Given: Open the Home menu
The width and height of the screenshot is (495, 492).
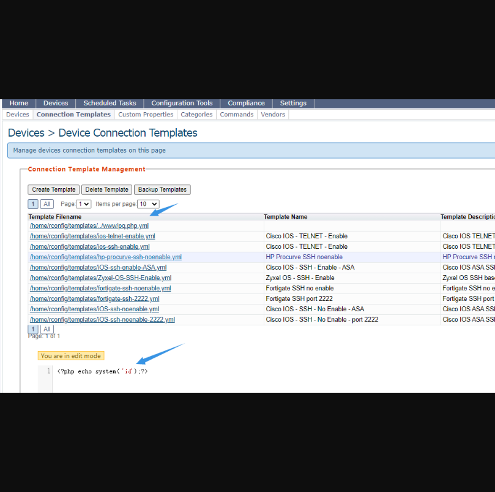Looking at the screenshot, I should pos(19,104).
